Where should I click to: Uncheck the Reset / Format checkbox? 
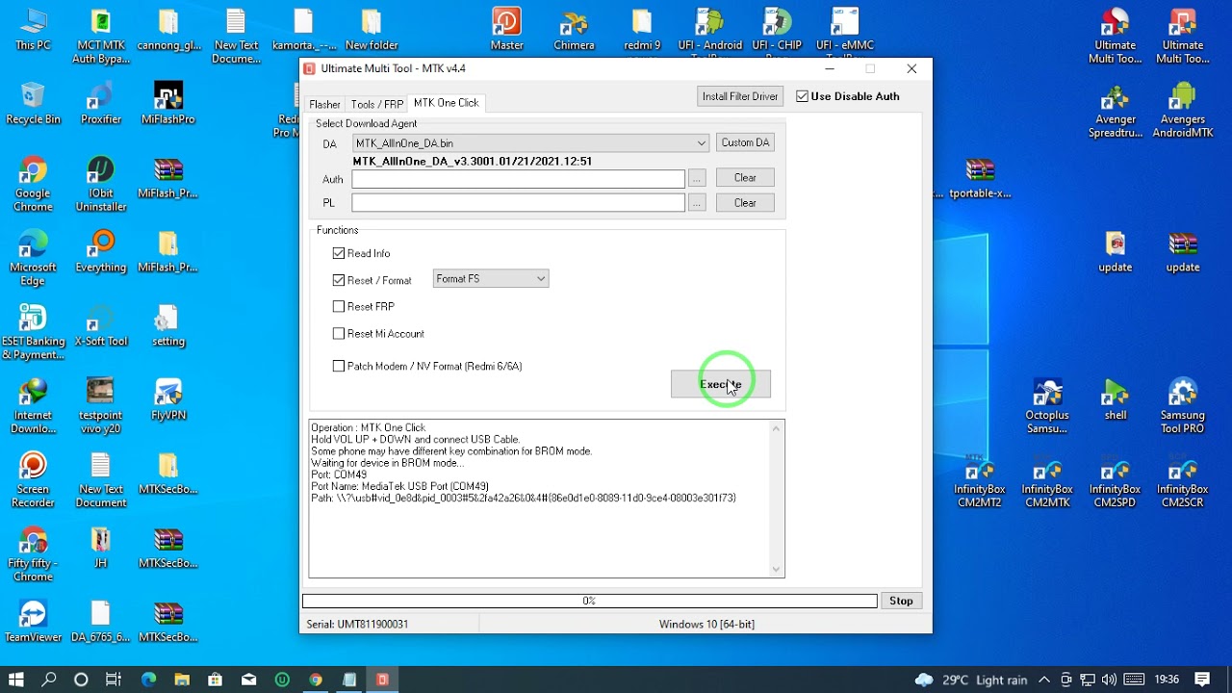[339, 280]
